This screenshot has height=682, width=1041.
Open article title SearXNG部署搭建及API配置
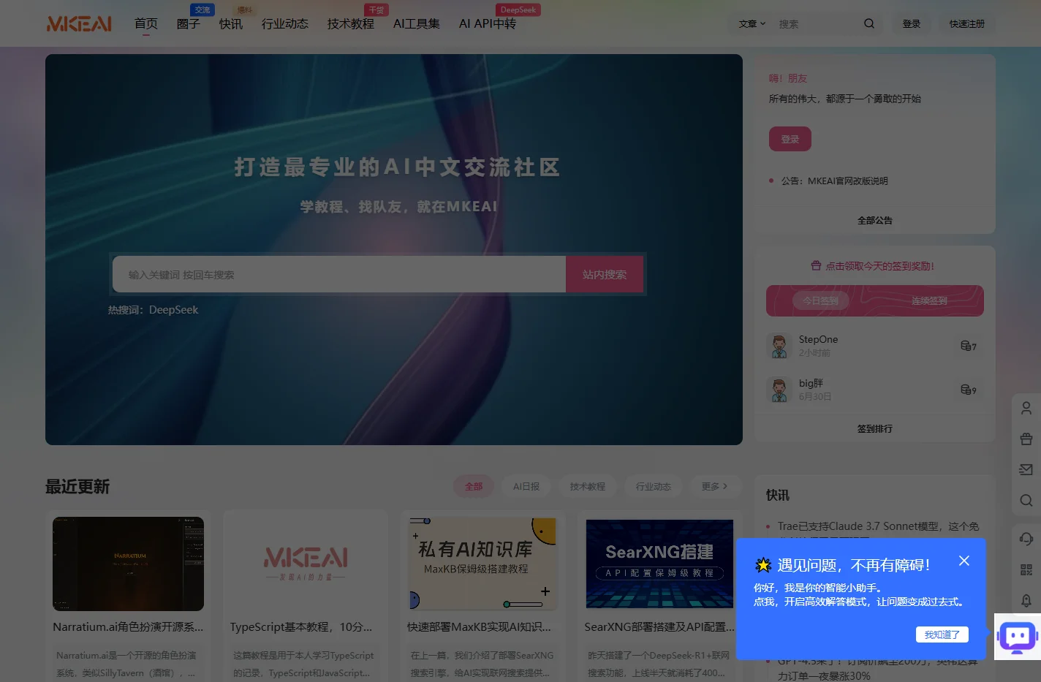point(659,626)
